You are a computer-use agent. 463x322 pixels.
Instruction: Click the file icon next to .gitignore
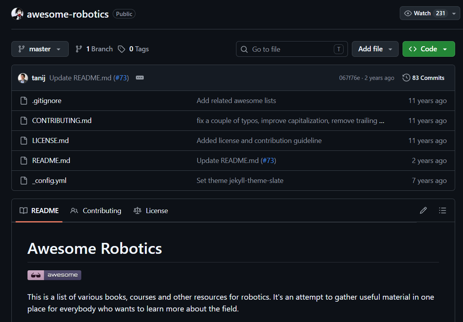24,101
